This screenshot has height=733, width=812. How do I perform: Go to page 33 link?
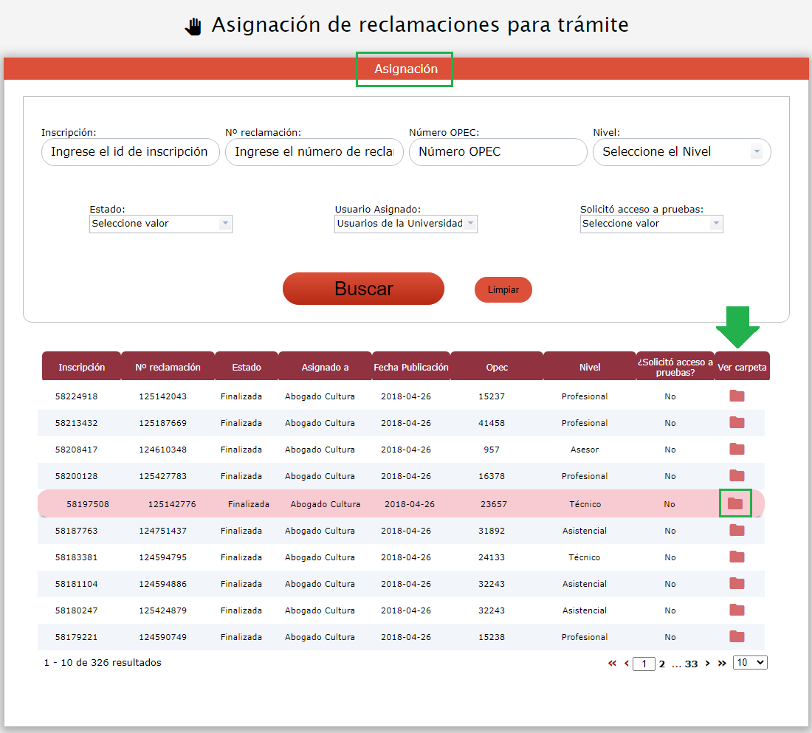click(691, 664)
